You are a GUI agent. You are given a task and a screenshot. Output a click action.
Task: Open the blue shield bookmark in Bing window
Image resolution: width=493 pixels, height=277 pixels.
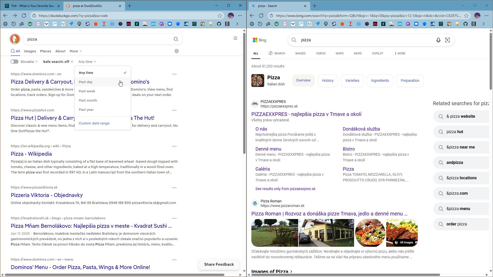(424, 24)
